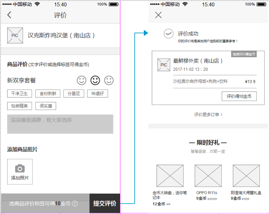Tap the OPPO R11s product name
Image resolution: width=269 pixels, height=214 pixels.
click(207, 193)
